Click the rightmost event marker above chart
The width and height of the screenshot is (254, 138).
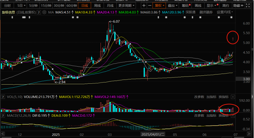[x=231, y=17]
